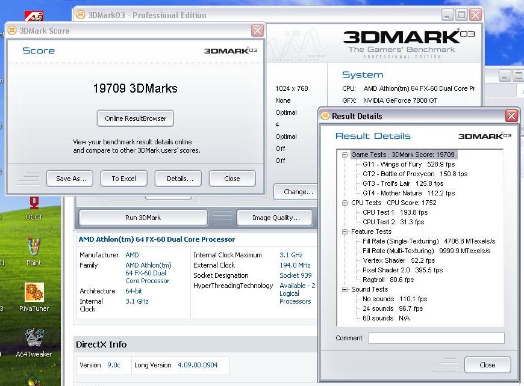
Task: Click the 3DMark Score window title icon
Action: 12,30
